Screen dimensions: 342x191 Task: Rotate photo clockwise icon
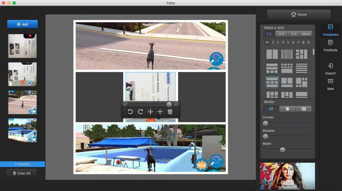point(140,112)
